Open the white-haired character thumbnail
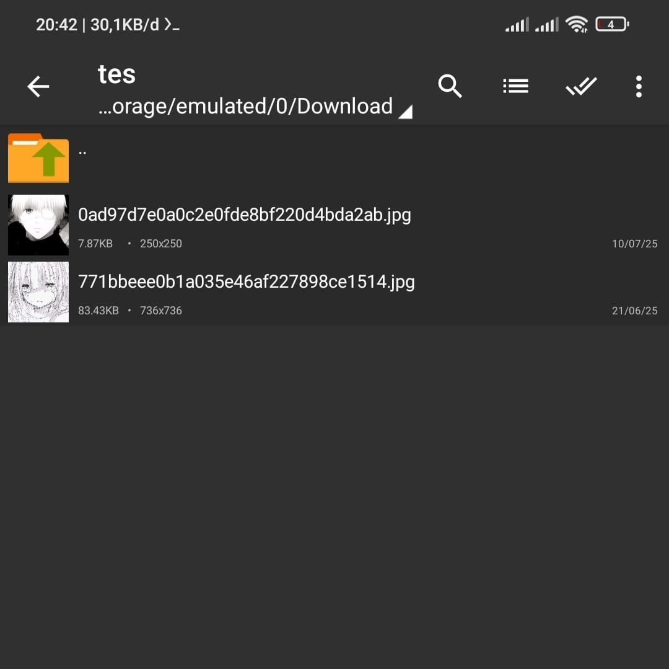 [38, 225]
